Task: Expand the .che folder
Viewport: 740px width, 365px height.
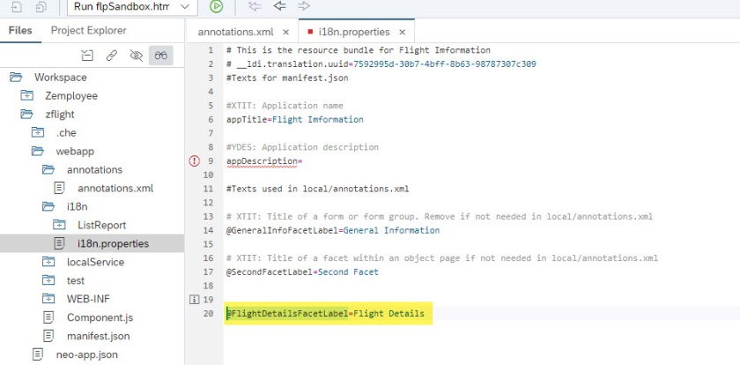Action: (x=38, y=132)
